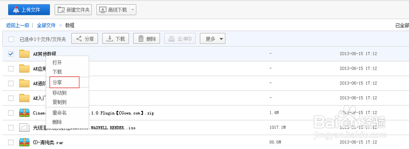Toggle the select-all checkbox in the header
Viewport: 409px width, 149px height.
[x=11, y=39]
